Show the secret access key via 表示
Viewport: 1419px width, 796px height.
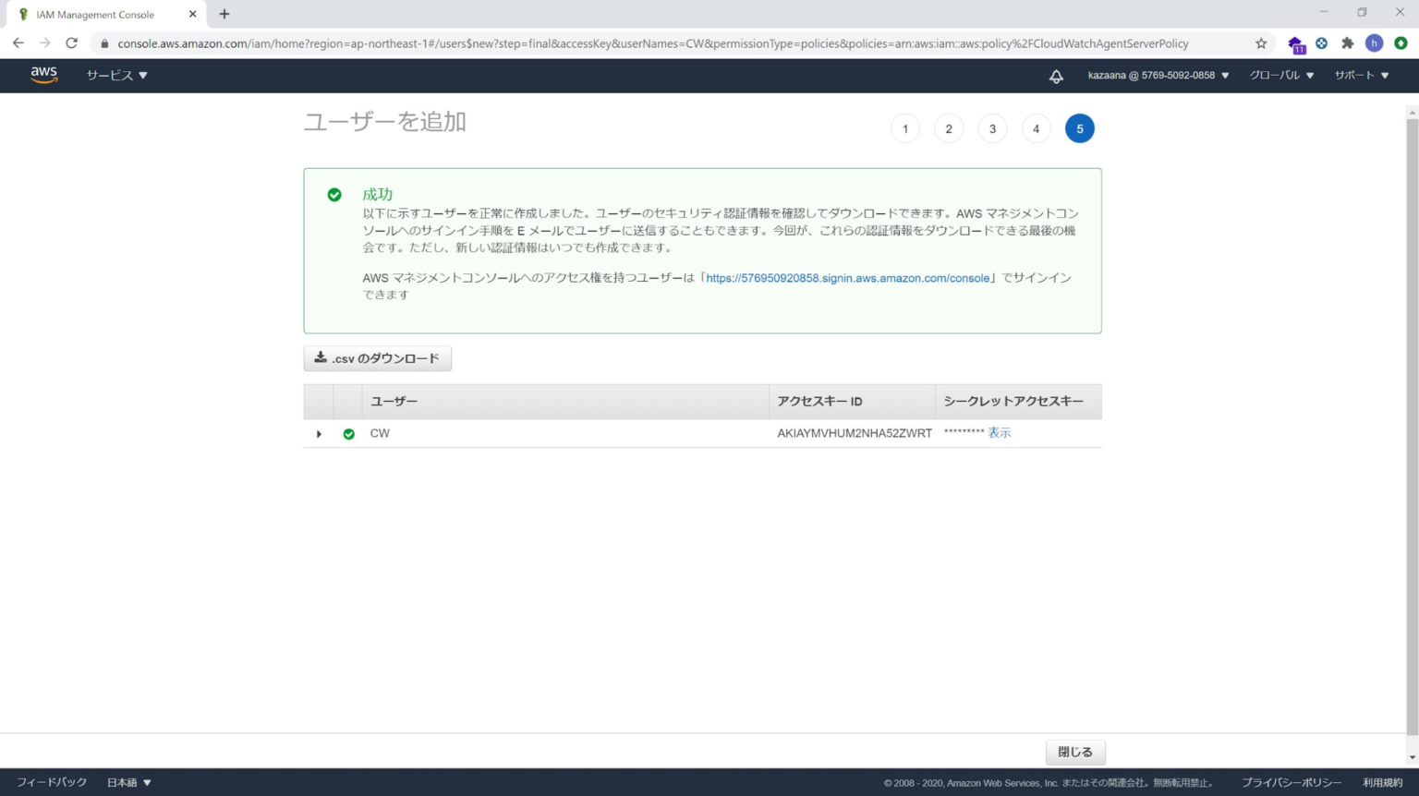(999, 432)
